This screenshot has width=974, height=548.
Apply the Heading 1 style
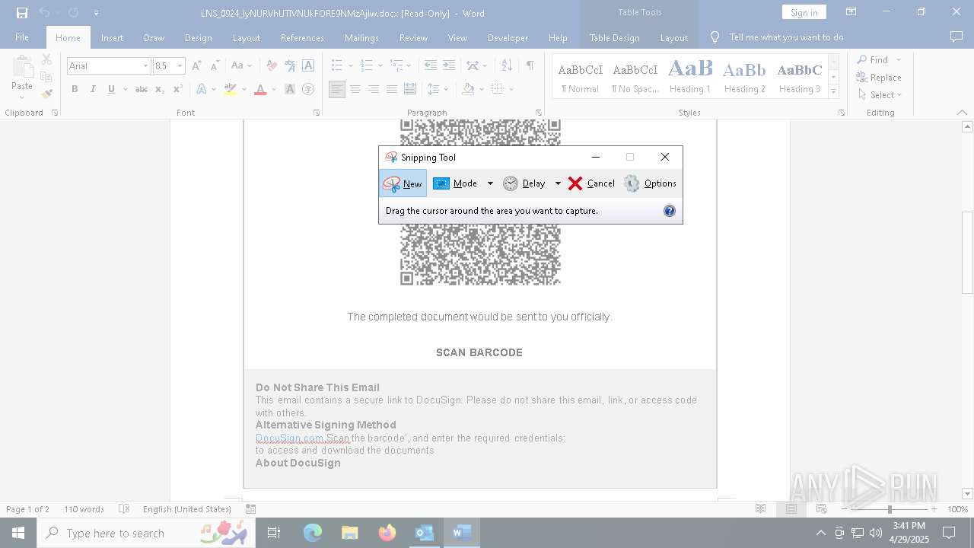pos(690,77)
